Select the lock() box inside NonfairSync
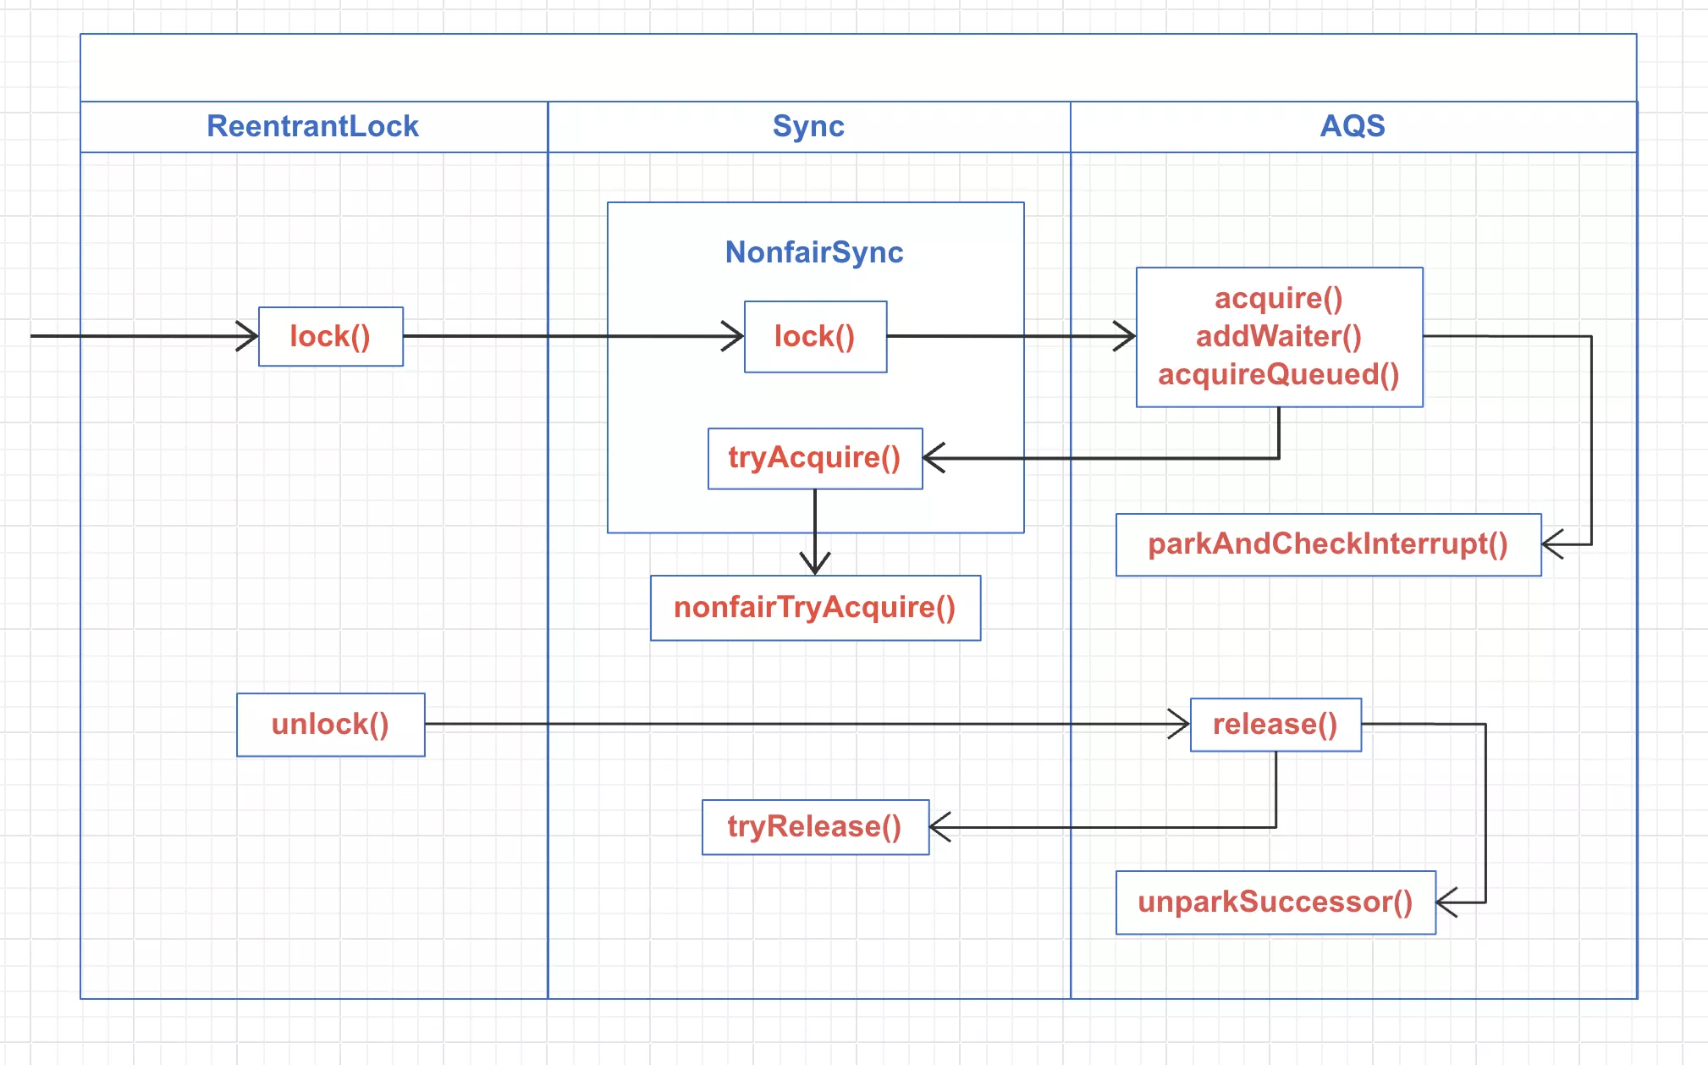Screen dimensions: 1708x1065 [x=816, y=337]
